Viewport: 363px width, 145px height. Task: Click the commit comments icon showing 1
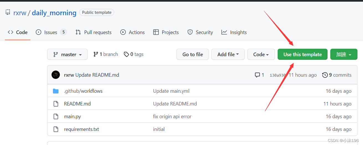pos(259,75)
